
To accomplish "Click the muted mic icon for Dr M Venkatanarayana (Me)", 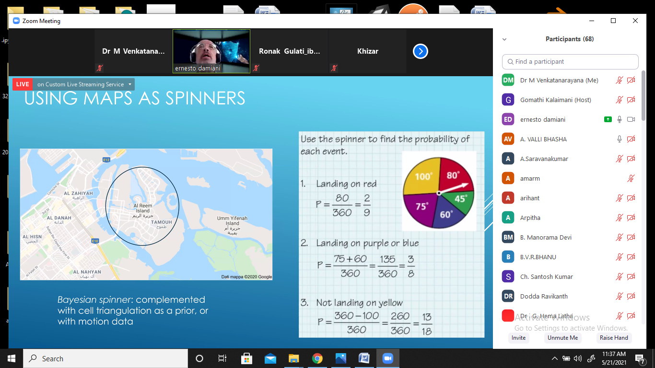I will (620, 80).
